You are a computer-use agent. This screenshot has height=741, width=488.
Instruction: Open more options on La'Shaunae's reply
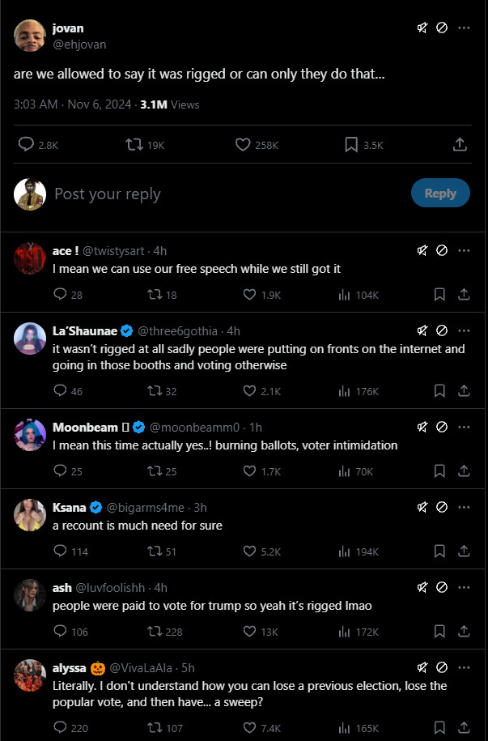coord(464,330)
